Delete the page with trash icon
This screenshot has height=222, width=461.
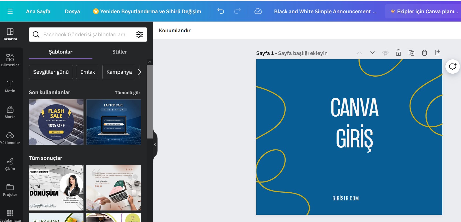pyautogui.click(x=424, y=53)
